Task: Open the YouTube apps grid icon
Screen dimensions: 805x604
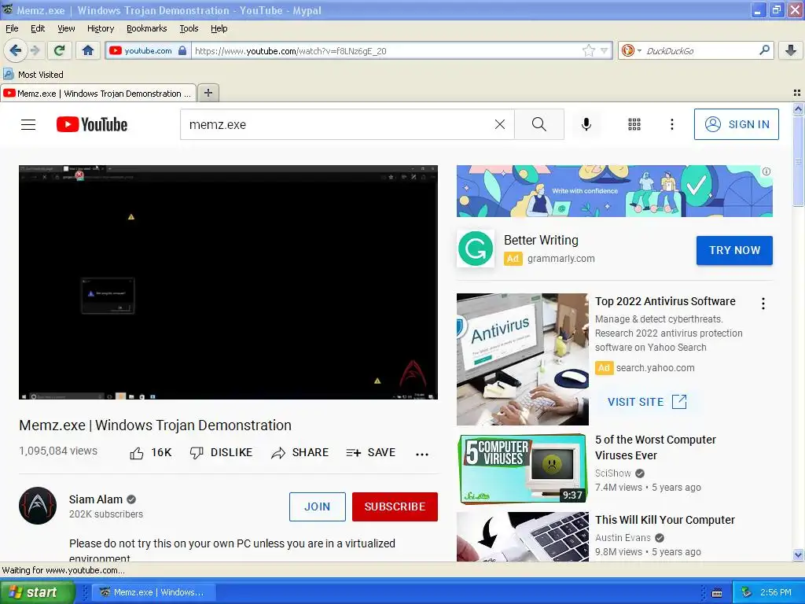Action: [x=634, y=124]
